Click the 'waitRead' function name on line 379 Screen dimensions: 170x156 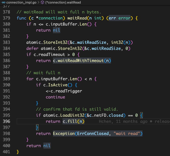(77, 18)
